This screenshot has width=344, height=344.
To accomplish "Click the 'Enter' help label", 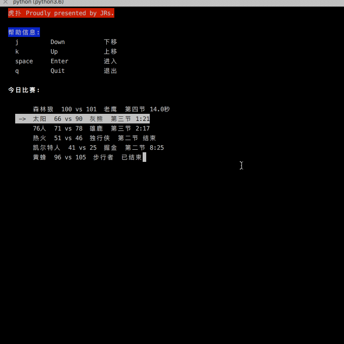I will (x=60, y=61).
